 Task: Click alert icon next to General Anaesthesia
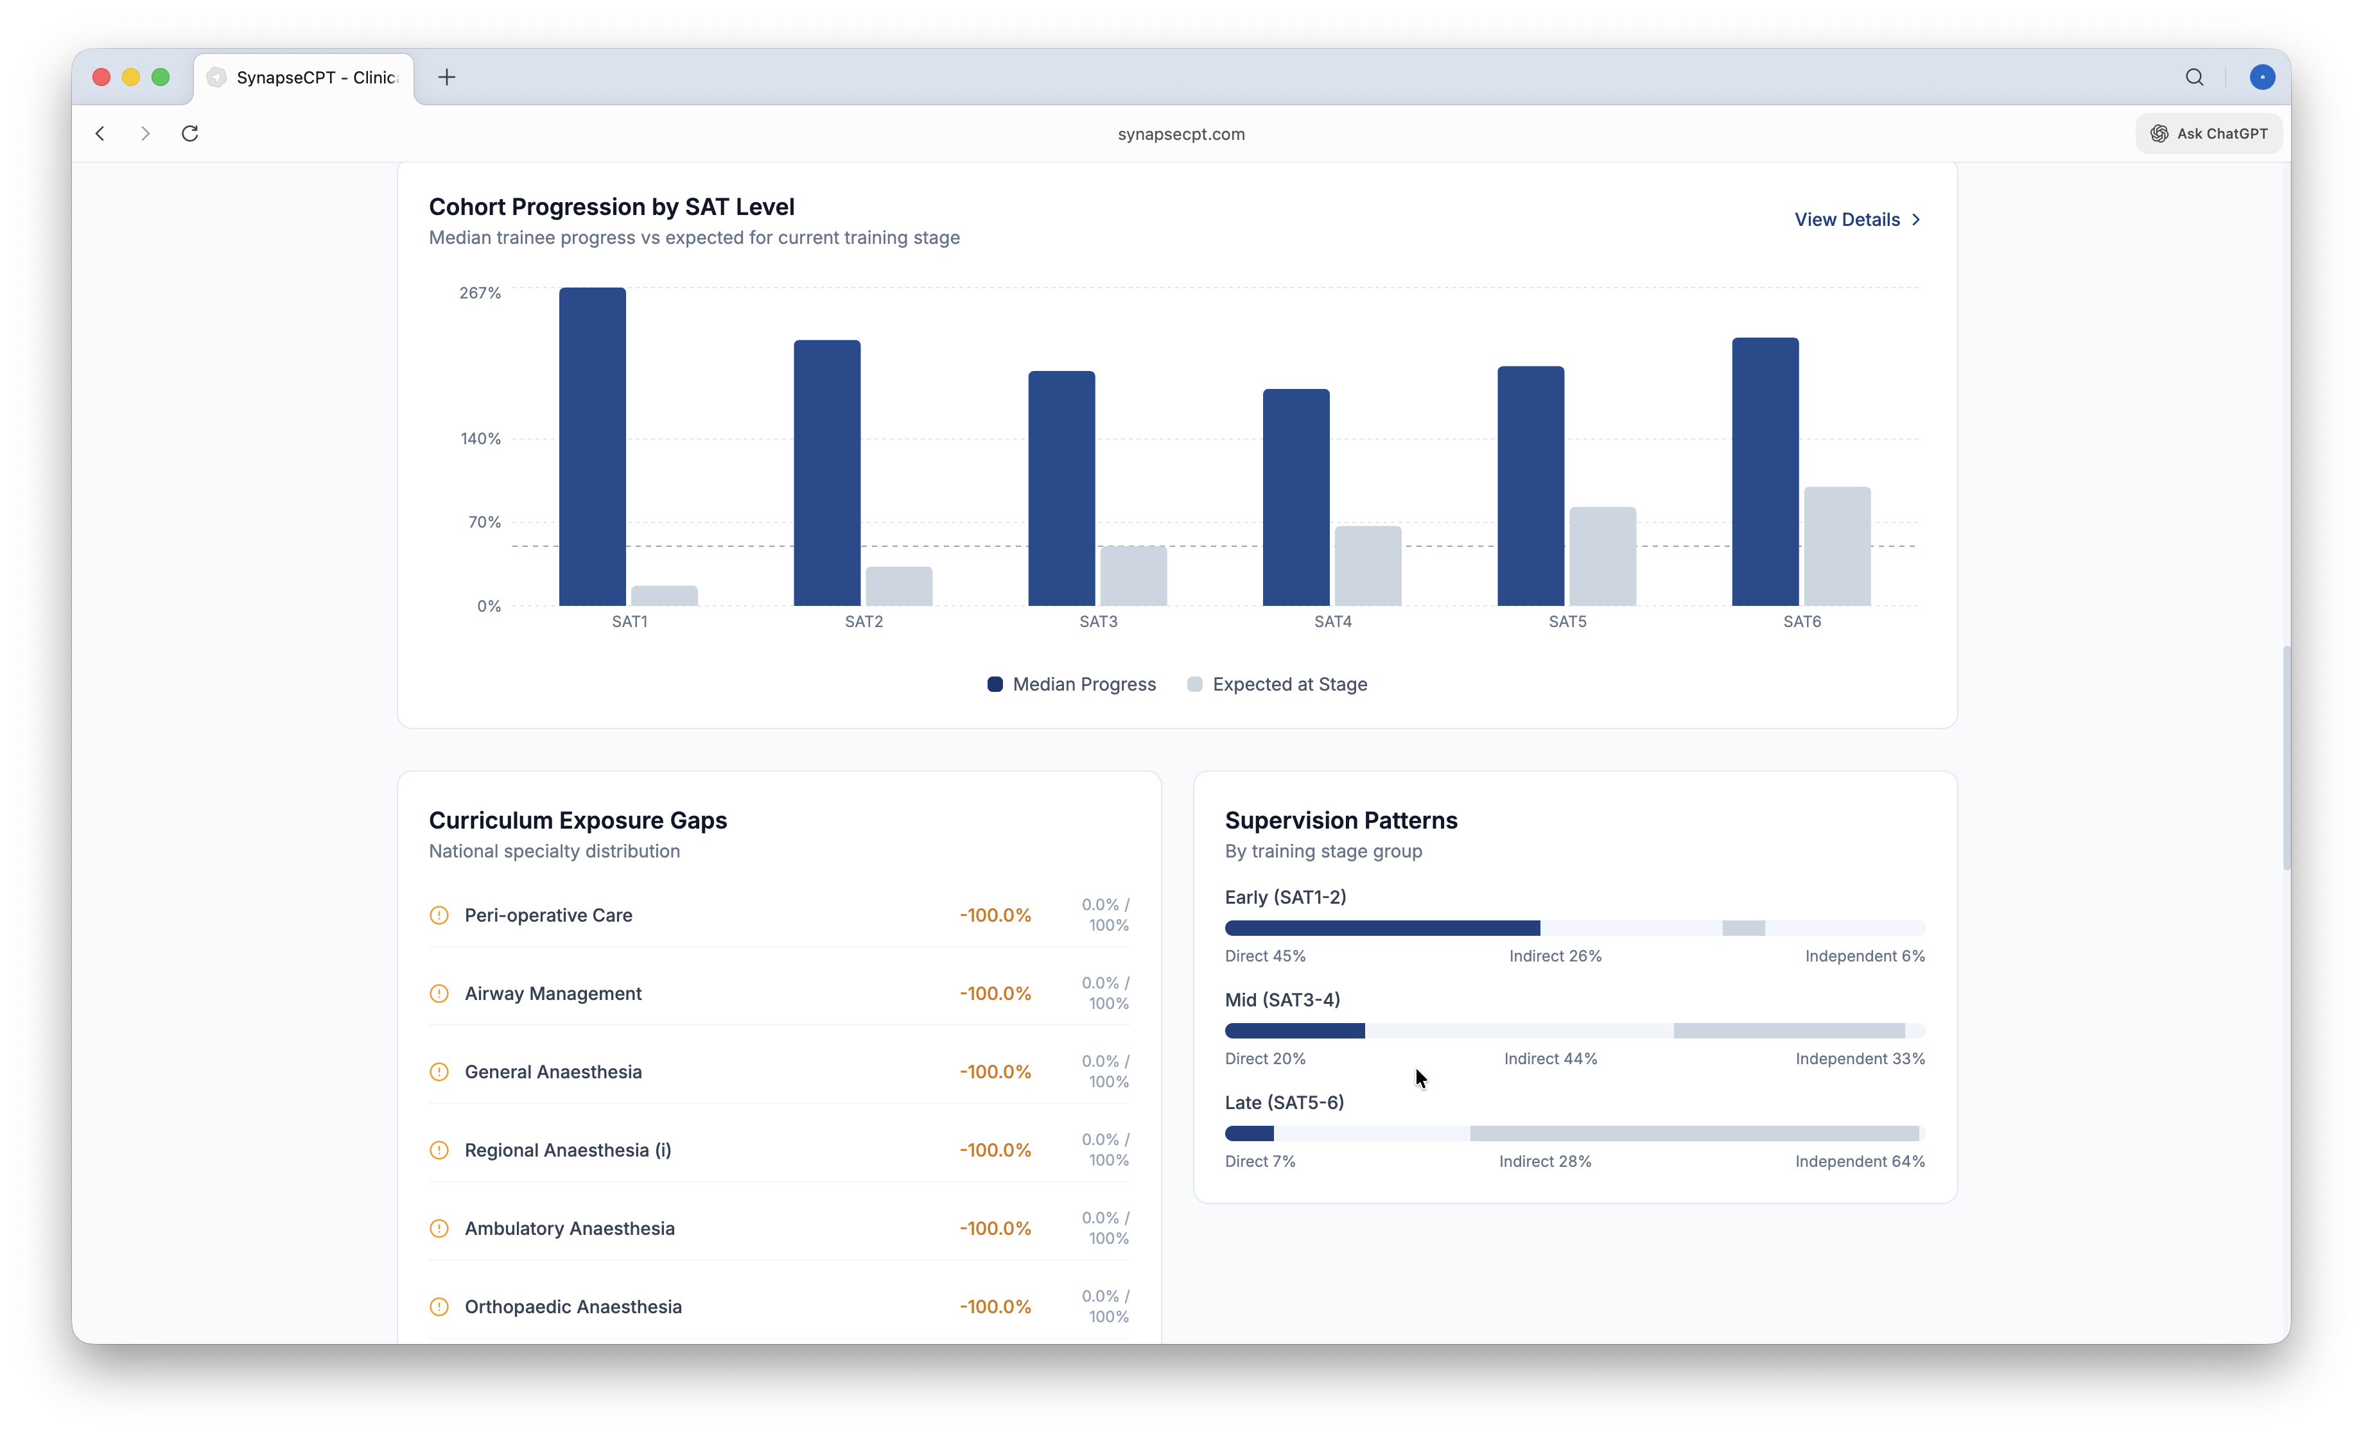pos(439,1072)
